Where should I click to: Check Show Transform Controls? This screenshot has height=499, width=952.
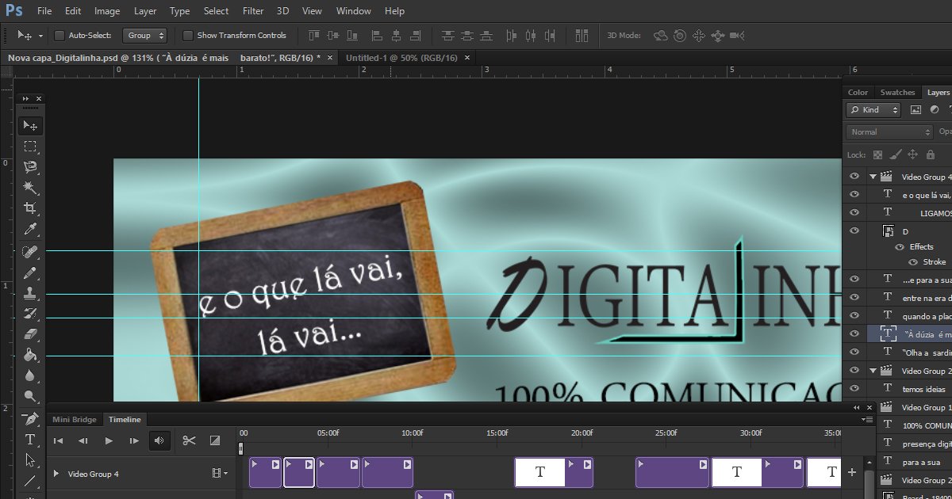click(188, 36)
